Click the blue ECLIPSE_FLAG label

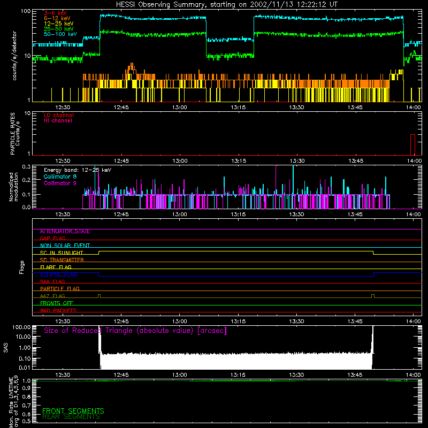(58, 274)
